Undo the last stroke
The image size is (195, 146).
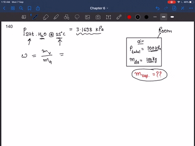(x=158, y=8)
